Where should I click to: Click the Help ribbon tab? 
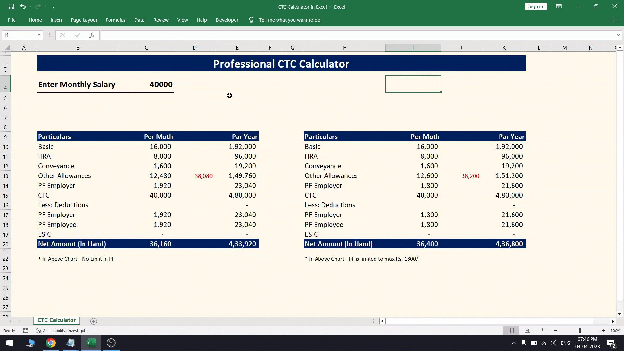(201, 20)
